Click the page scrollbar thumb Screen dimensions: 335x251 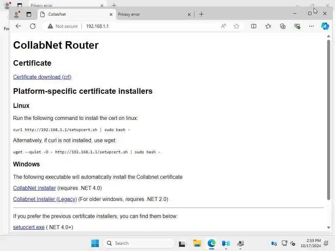click(x=328, y=120)
